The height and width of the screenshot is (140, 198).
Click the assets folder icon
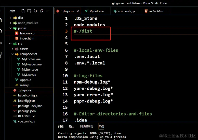coord(17,49)
